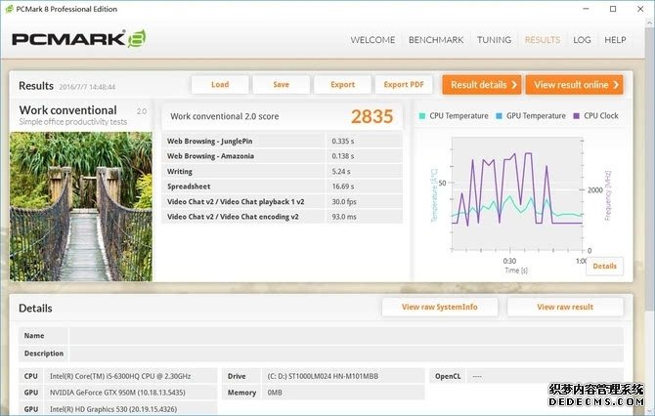The height and width of the screenshot is (416, 655).
Task: Click the View raw result button
Action: coord(565,307)
